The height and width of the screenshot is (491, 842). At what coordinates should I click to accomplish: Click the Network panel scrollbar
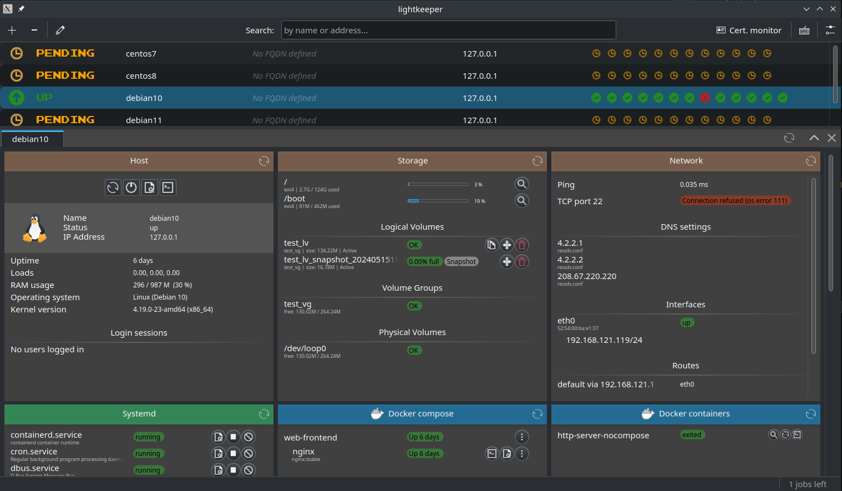[814, 266]
